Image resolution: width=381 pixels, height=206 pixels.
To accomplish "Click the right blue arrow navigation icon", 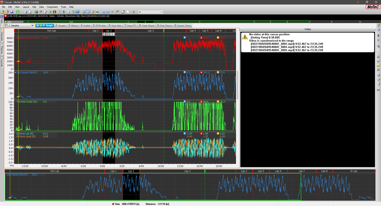I will pyautogui.click(x=108, y=12).
